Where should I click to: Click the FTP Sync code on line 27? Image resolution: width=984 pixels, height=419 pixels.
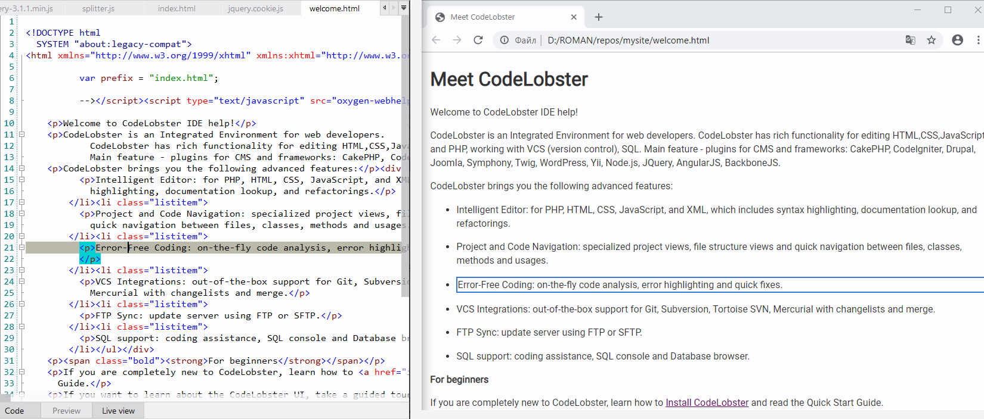click(211, 315)
